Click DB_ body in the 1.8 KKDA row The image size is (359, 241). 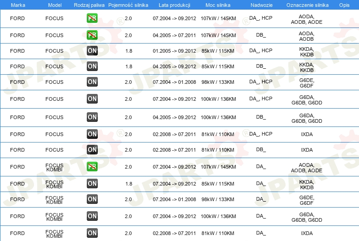click(x=261, y=66)
